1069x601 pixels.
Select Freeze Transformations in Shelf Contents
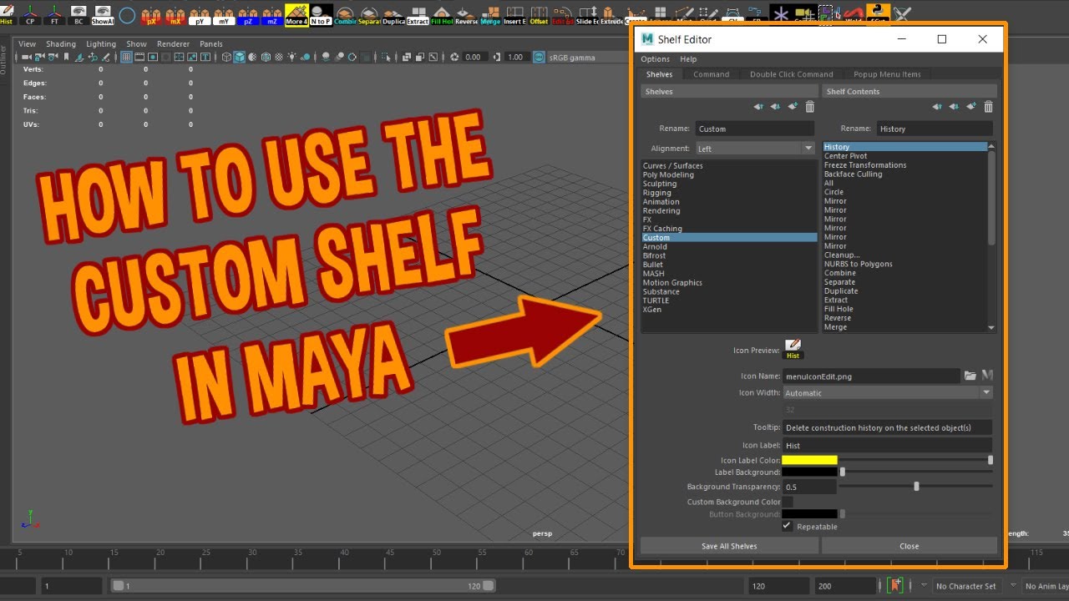coord(904,165)
